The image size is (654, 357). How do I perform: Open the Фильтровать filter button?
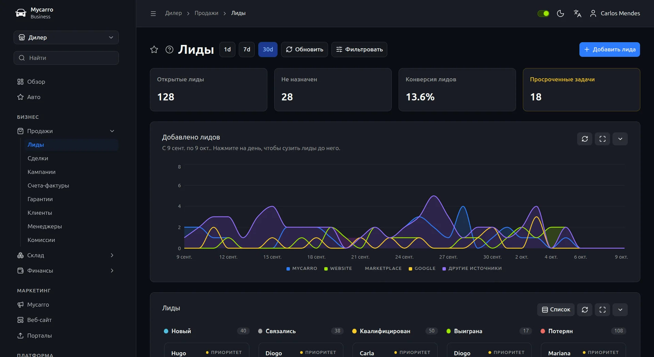359,49
